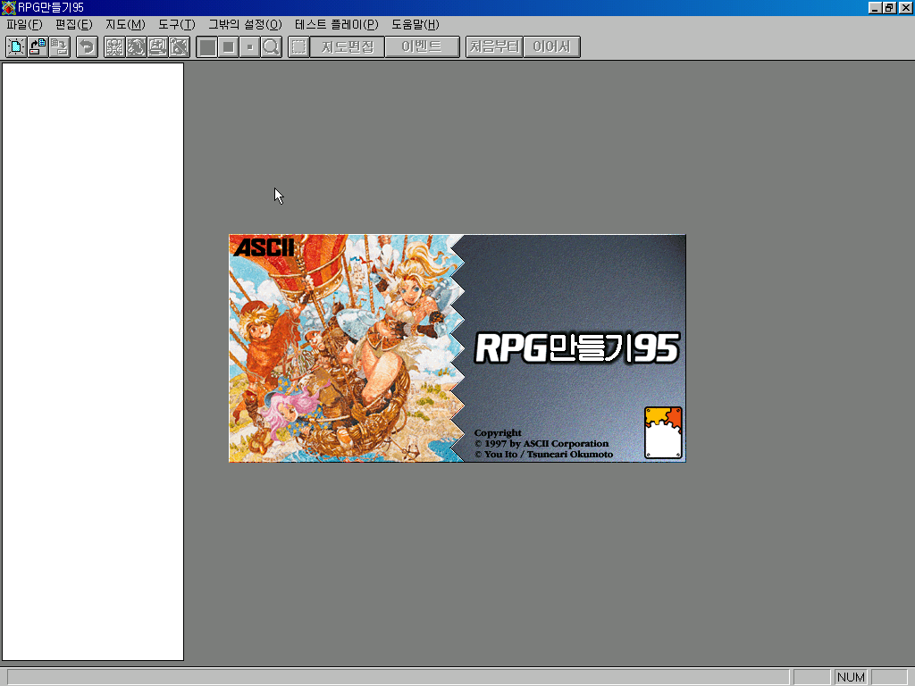
Task: Open the 편집(E) menu
Action: 74,24
